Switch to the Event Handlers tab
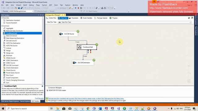Screen dimensions: 198x111 tap(86, 18)
